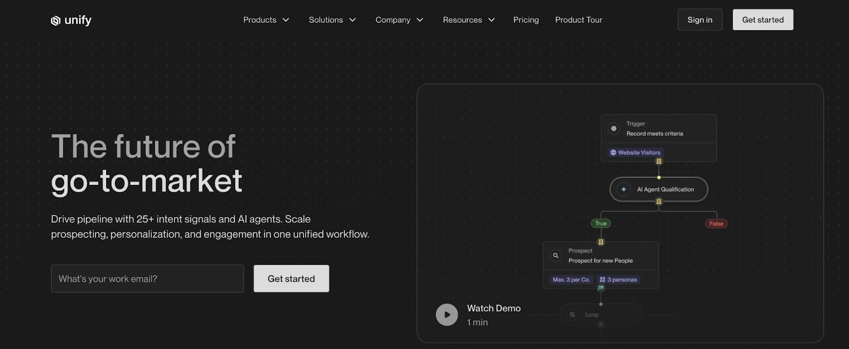Open the Company dropdown chevron

420,20
